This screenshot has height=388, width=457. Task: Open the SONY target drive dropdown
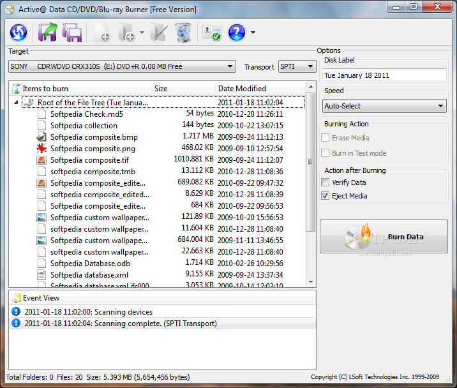pos(122,66)
